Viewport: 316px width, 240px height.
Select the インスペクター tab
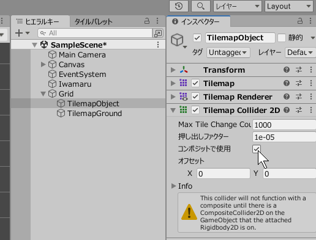(198, 21)
